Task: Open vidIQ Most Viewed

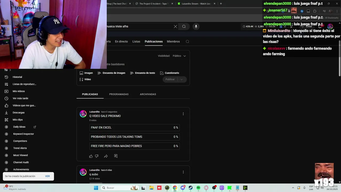Action: 21,155
